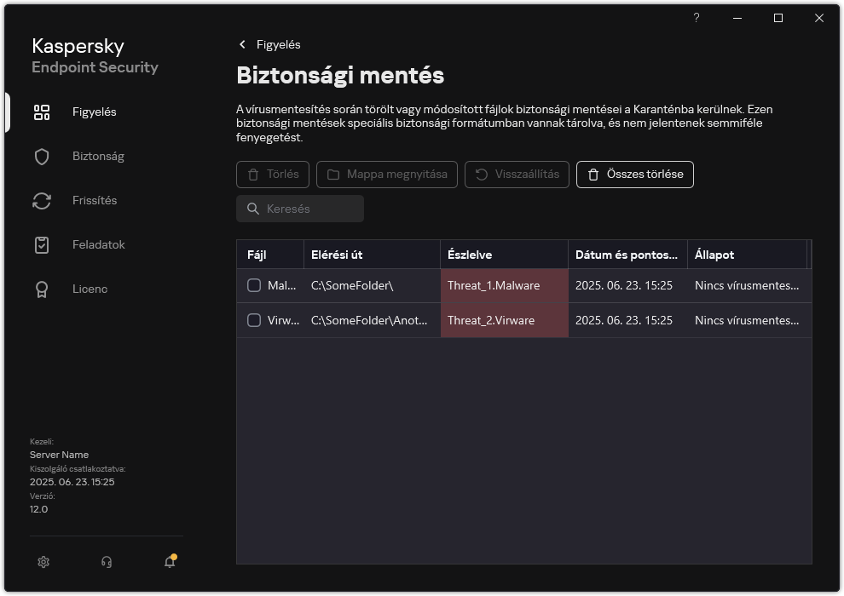
Task: Click the Kaspersky Endpoint Security logo
Action: tap(94, 55)
